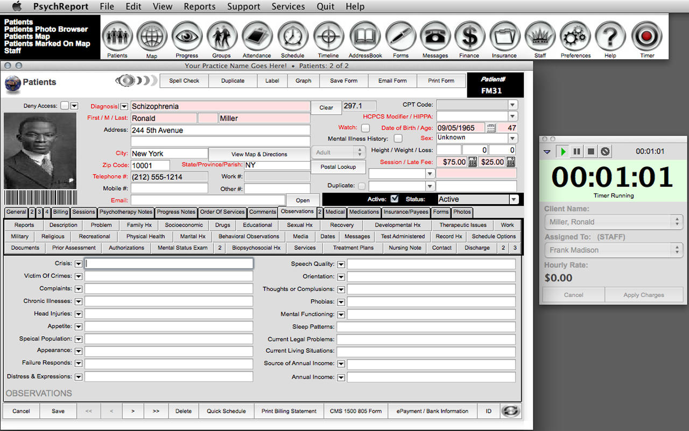Open calculator icon next to $25.00 late fee
The height and width of the screenshot is (431, 689).
pyautogui.click(x=510, y=162)
